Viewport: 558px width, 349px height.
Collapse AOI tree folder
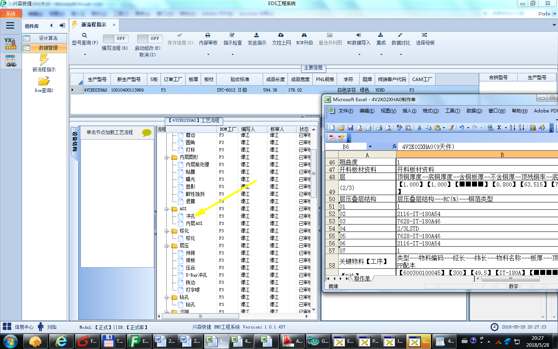[x=167, y=209]
